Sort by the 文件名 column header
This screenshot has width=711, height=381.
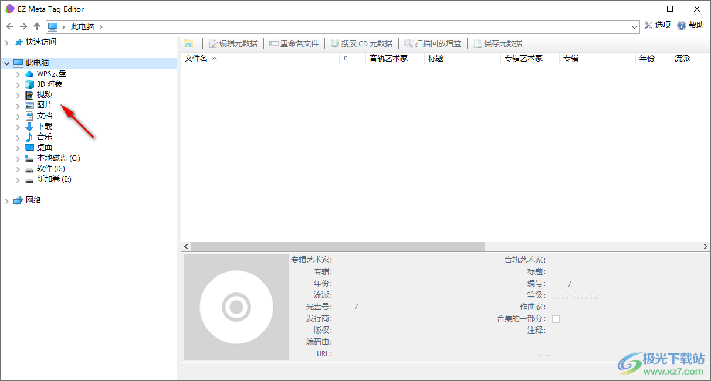pos(198,58)
